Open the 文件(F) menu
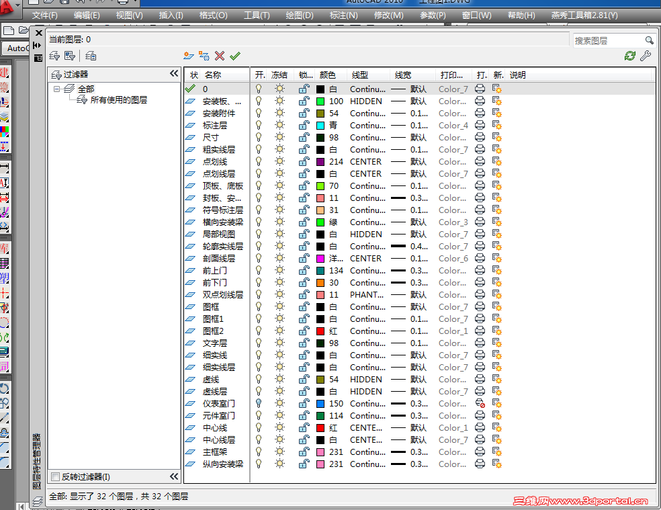 45,15
